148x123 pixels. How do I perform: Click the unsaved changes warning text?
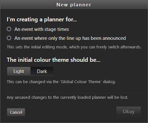pos(68,98)
